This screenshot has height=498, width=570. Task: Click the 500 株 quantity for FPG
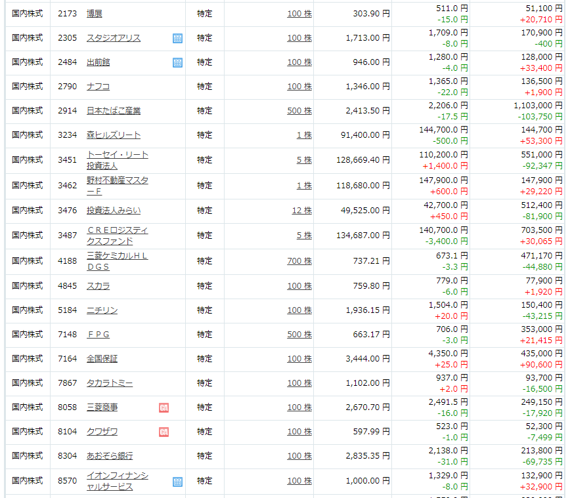[299, 335]
